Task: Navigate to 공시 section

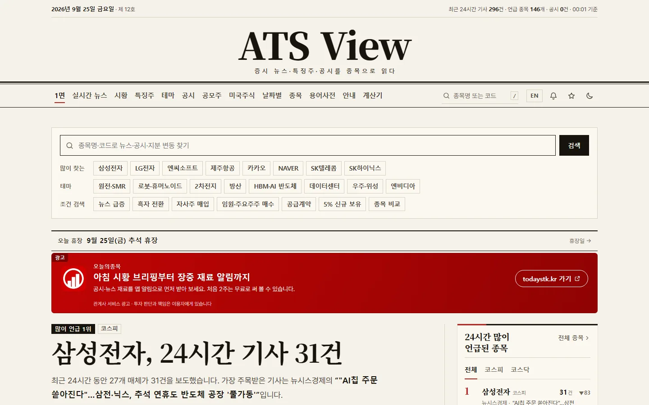Action: 188,95
